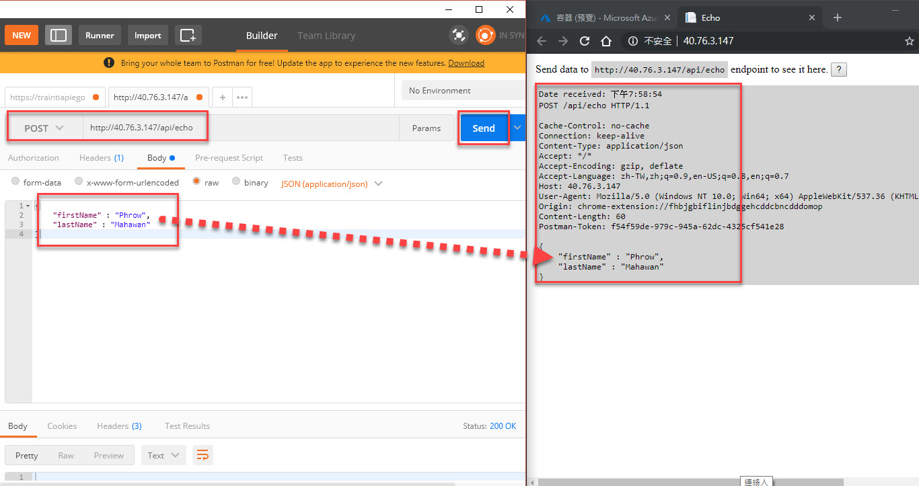Expand the Send button dropdown arrow
The width and height of the screenshot is (919, 486).
coord(517,128)
